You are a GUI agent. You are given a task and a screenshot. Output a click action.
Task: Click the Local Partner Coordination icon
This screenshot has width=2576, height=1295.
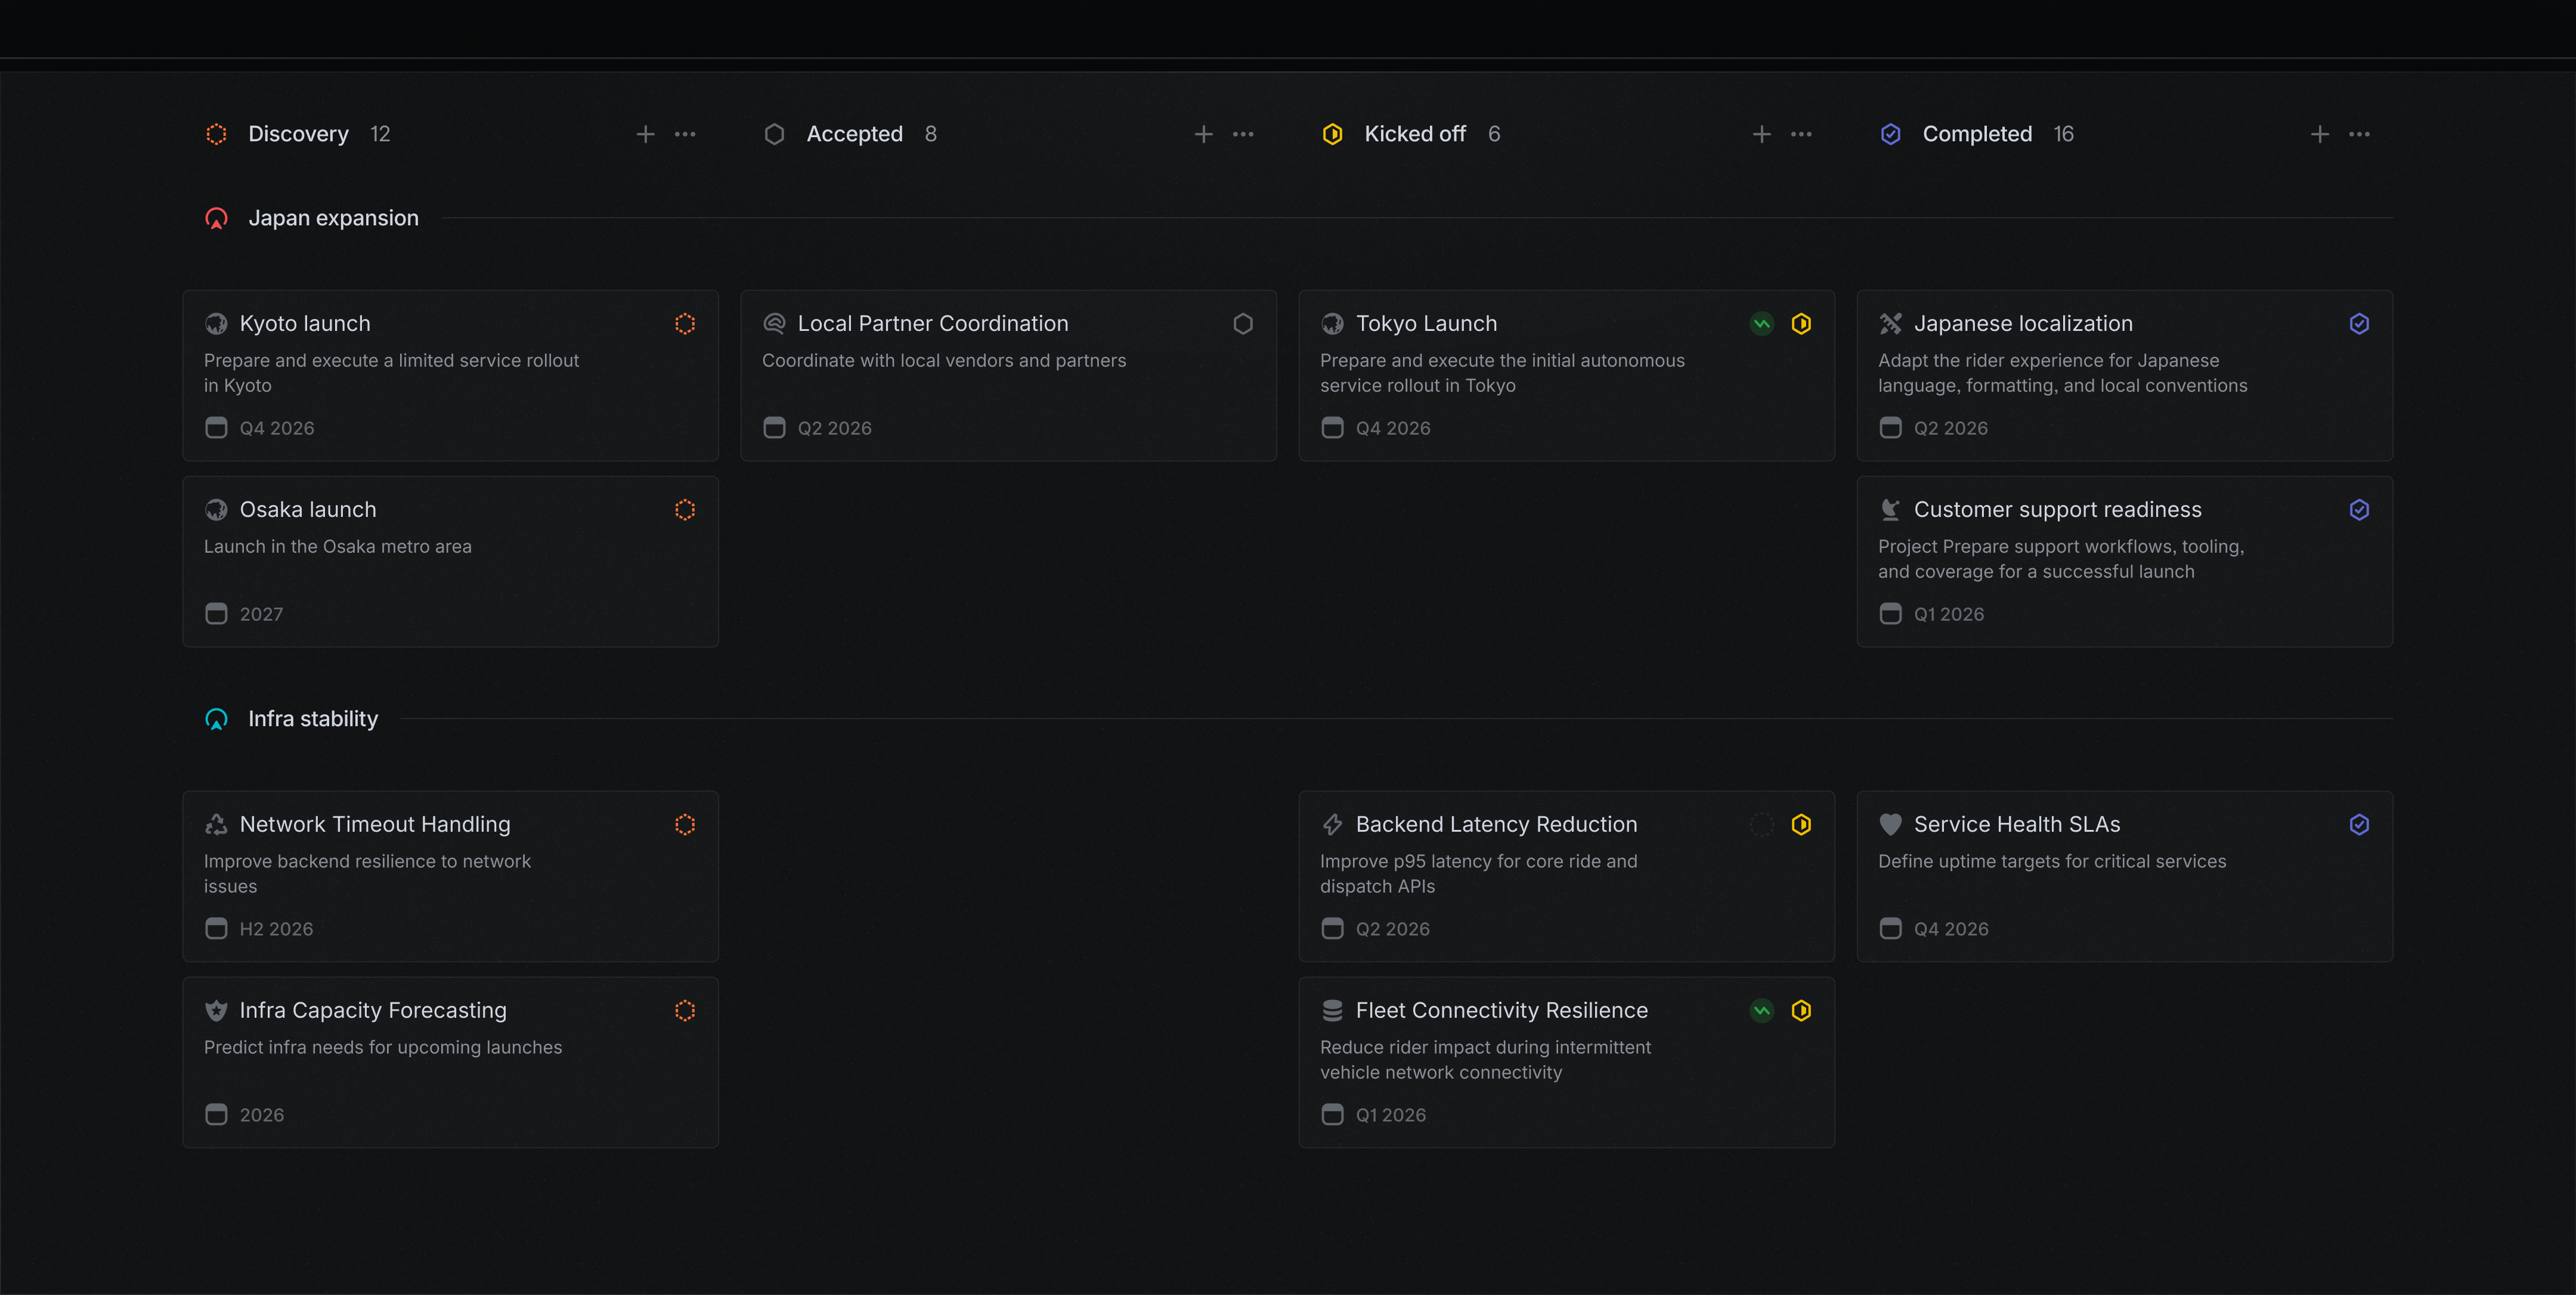tap(774, 324)
